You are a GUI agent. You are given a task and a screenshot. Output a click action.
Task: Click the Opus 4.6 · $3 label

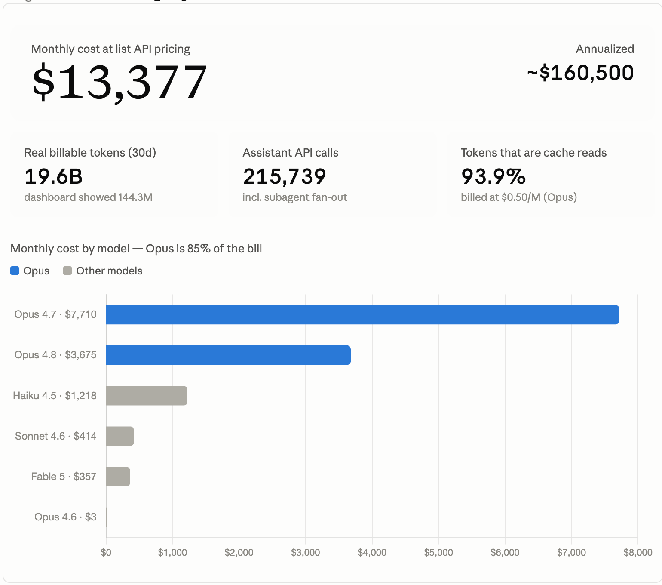tap(65, 517)
